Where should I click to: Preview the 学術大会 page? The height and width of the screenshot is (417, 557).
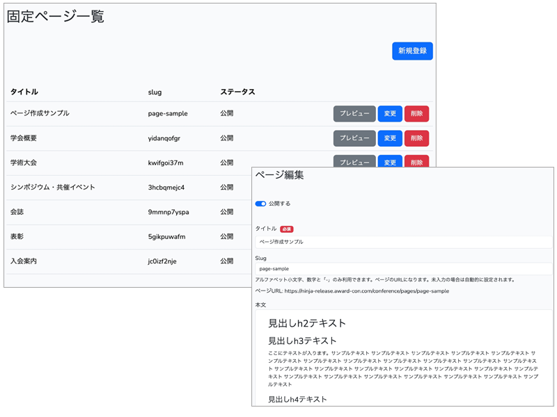pos(354,161)
